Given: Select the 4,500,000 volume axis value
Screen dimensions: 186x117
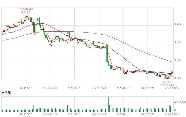Looking at the screenshot, I should coord(180,102).
